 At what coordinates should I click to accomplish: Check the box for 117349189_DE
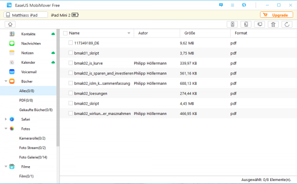pos(70,43)
